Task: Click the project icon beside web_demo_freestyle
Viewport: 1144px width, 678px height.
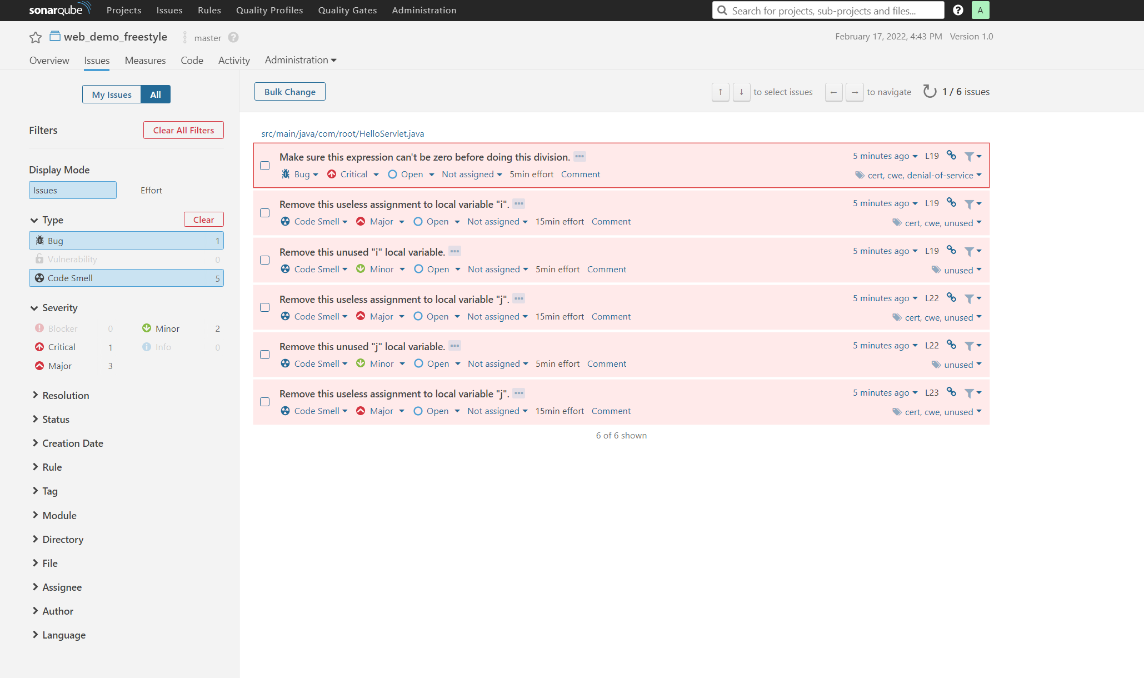Action: coord(55,36)
